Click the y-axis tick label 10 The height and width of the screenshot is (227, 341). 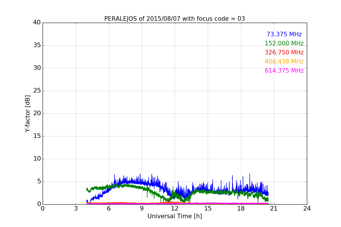(37, 159)
